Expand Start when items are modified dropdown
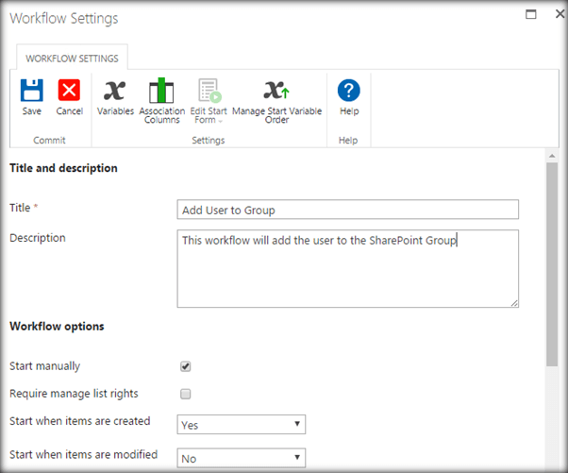The image size is (568, 473). [x=242, y=458]
